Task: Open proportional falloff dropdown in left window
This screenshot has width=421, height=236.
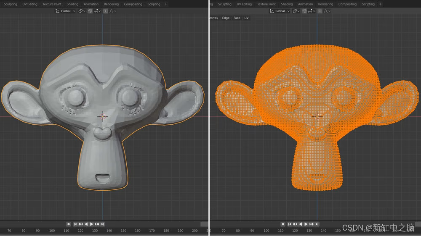Action: click(113, 11)
